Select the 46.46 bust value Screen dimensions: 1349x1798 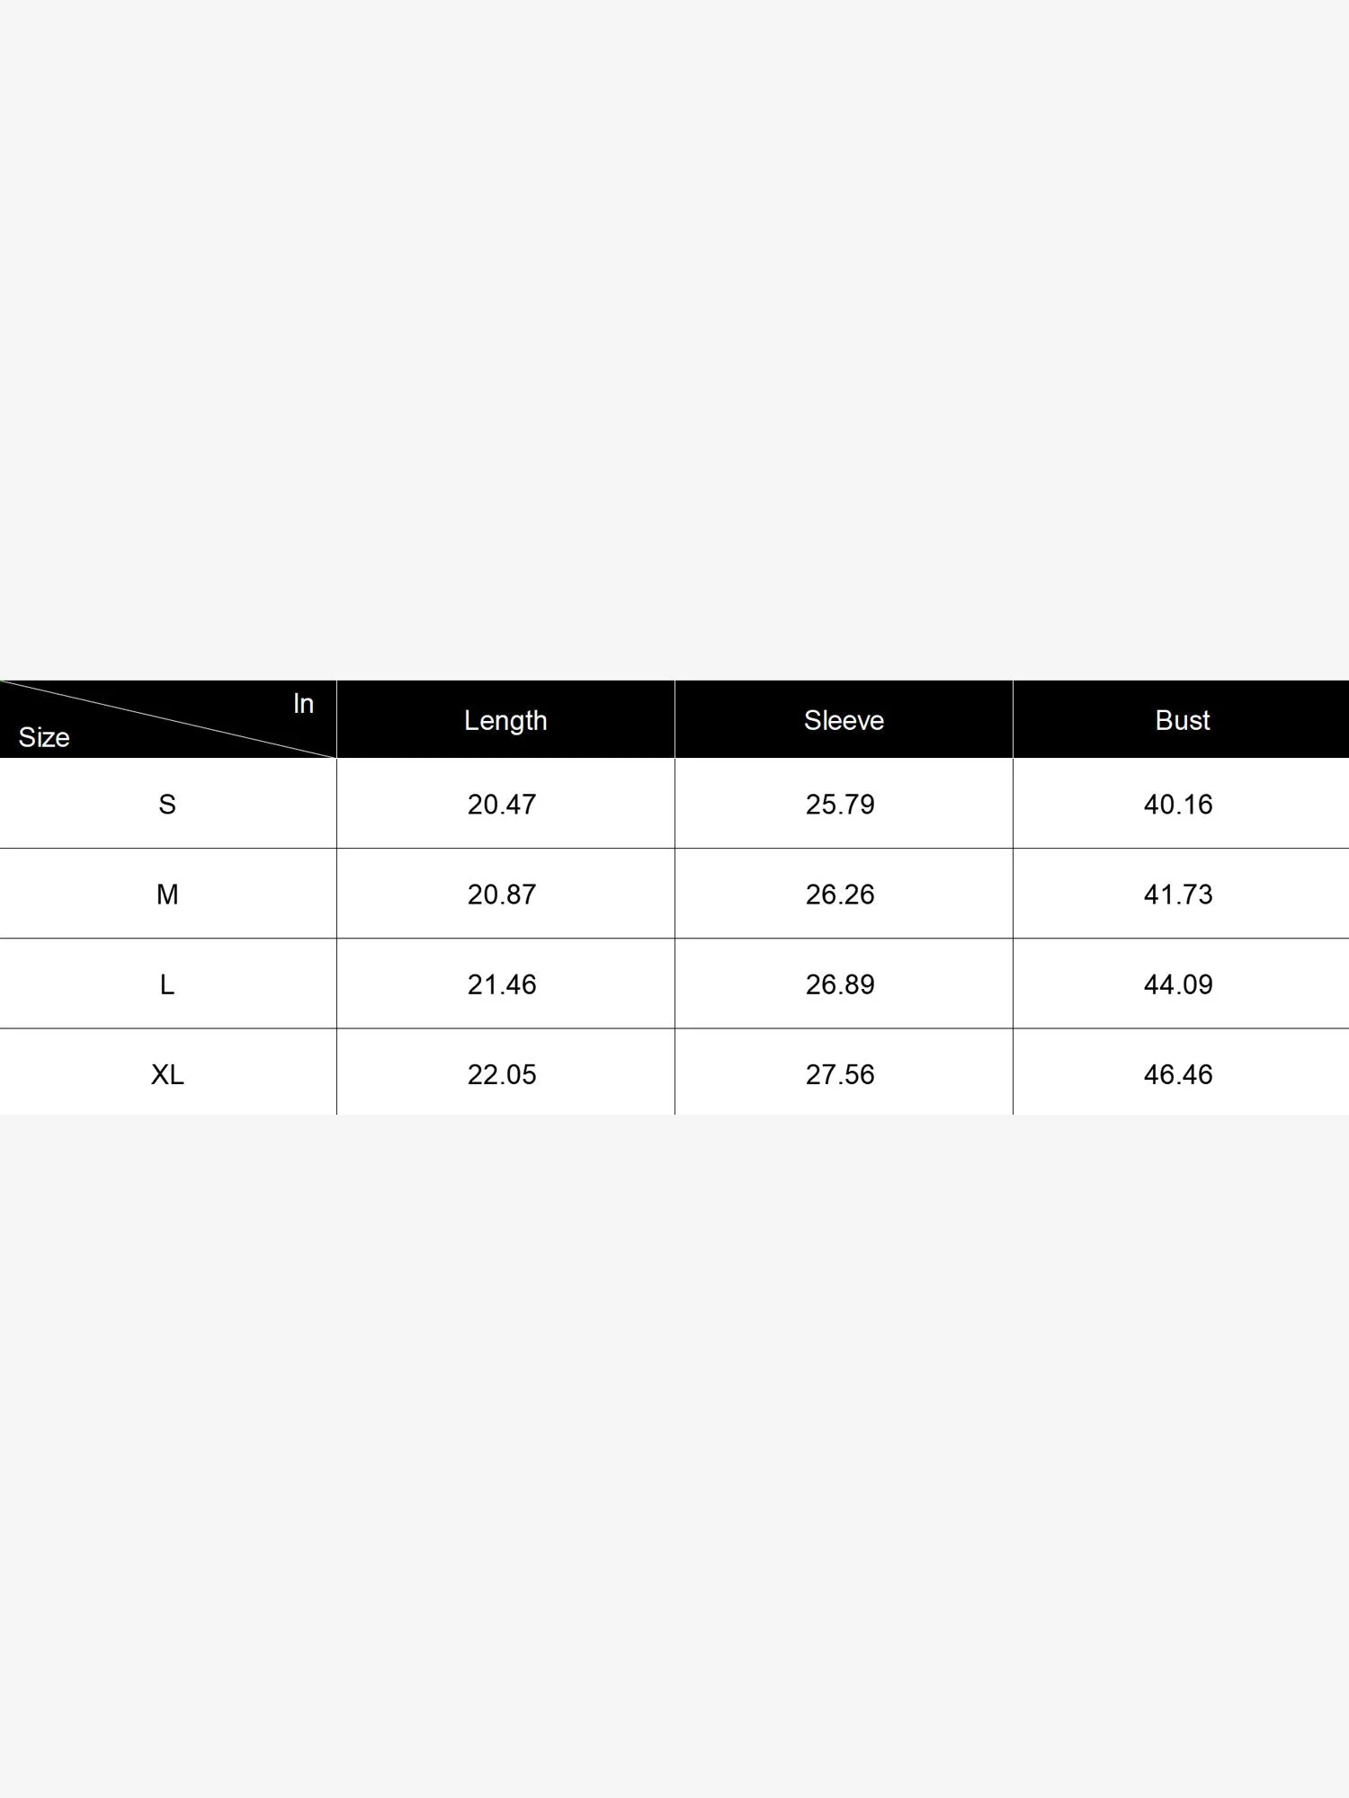pyautogui.click(x=1178, y=1074)
